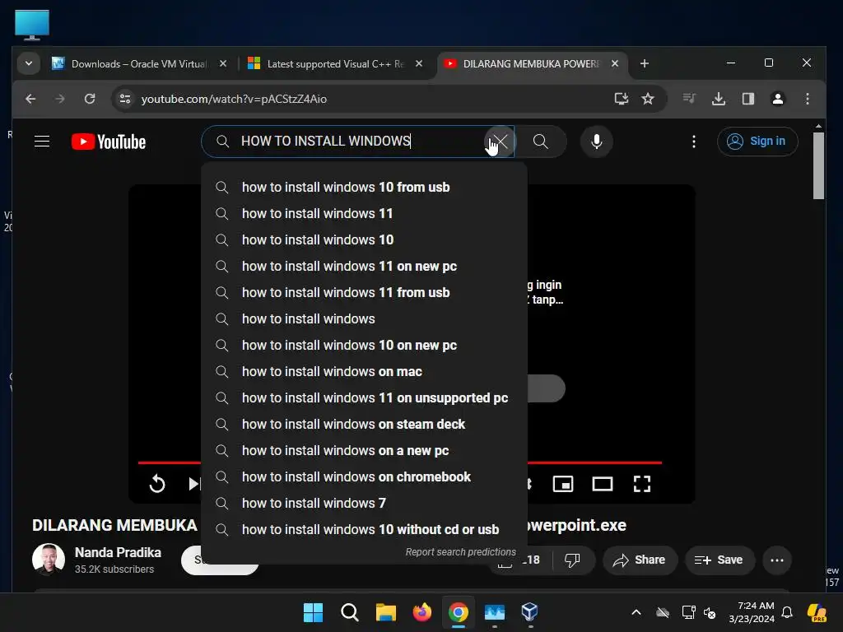Open VirtualBox from taskbar
Viewport: 843px width, 632px height.
pyautogui.click(x=529, y=612)
